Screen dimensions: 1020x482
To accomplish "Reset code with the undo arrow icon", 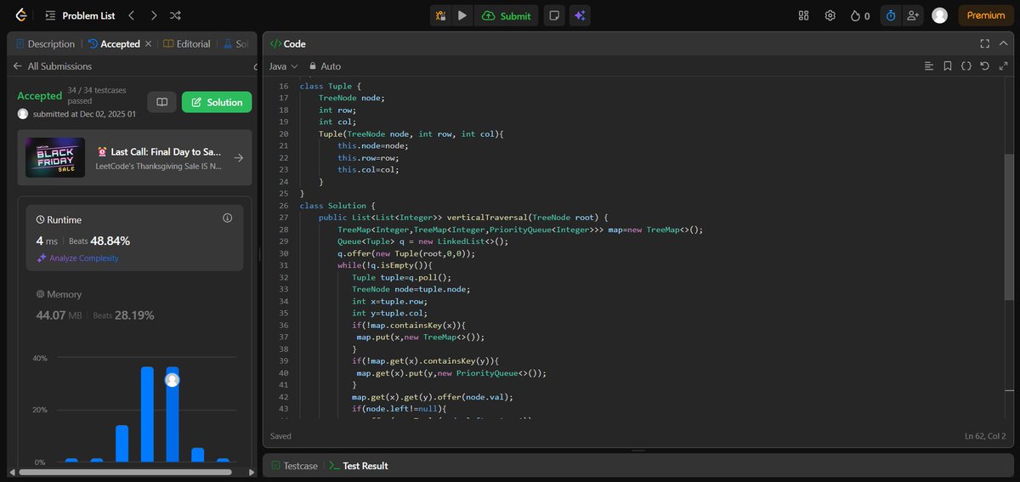I will point(984,65).
